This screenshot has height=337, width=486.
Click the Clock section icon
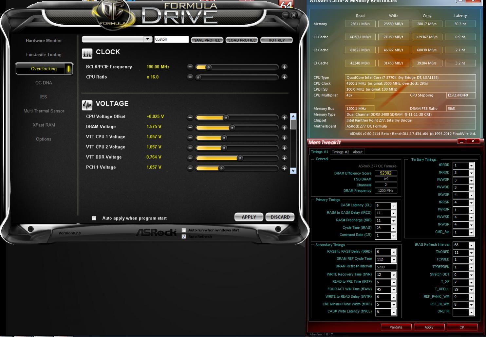[x=87, y=53]
